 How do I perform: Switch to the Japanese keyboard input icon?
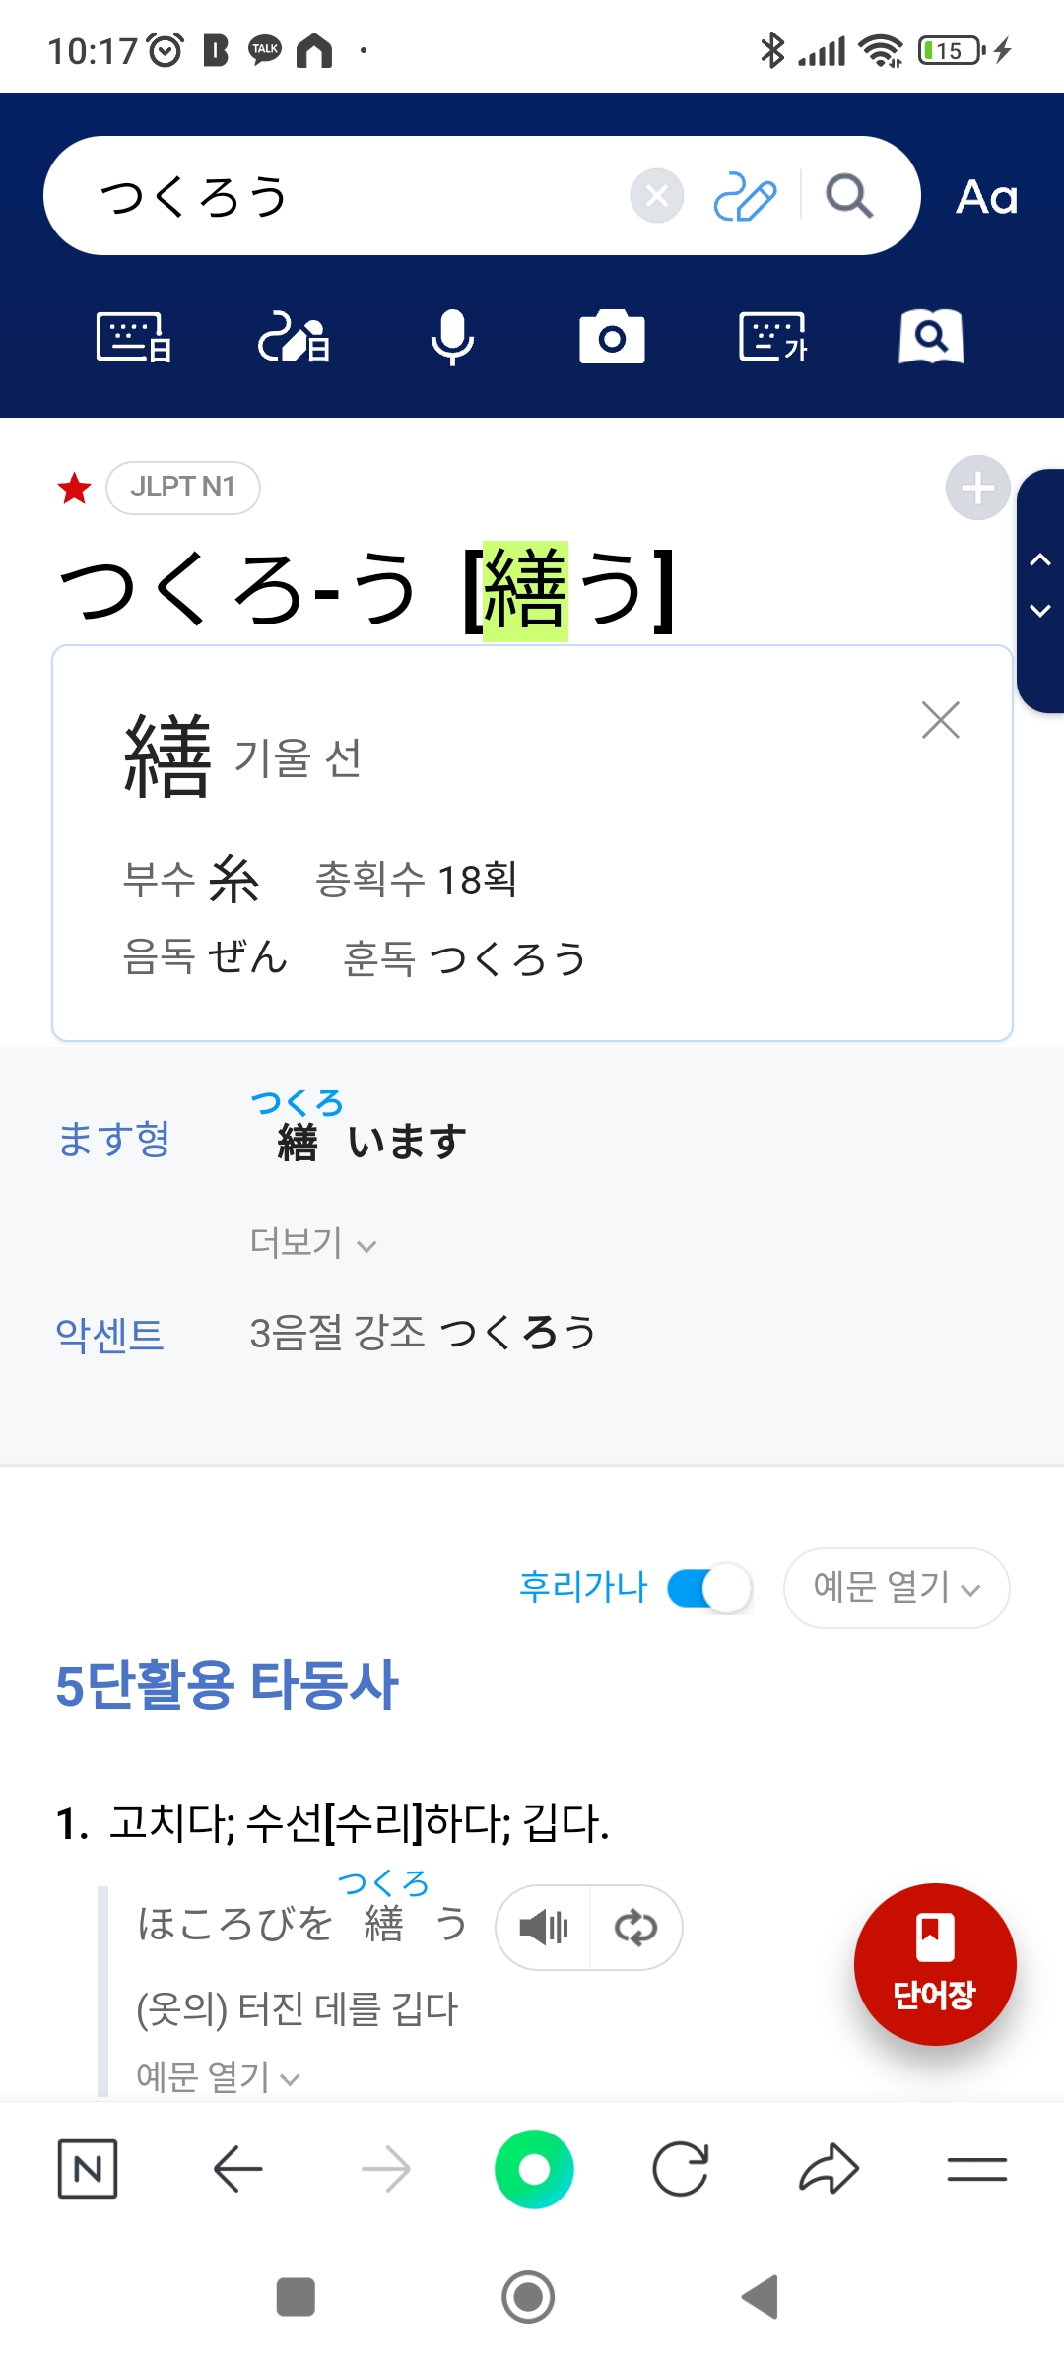pos(134,338)
